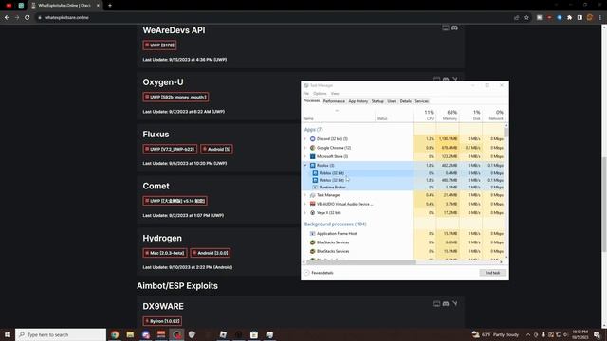Open a new Chrome tab

pyautogui.click(x=110, y=6)
